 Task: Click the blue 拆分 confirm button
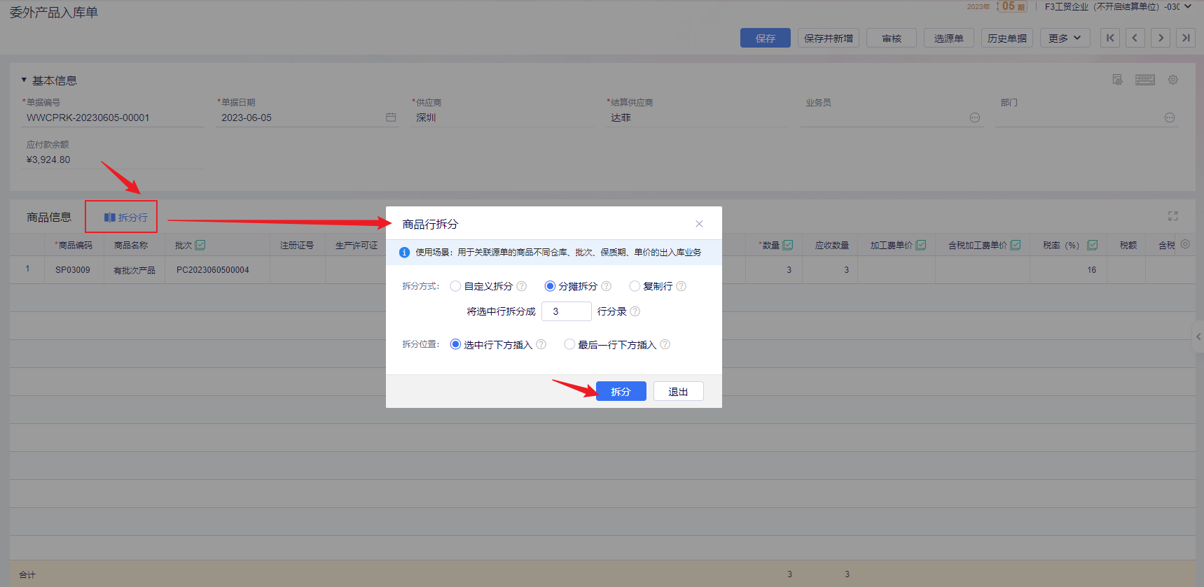pyautogui.click(x=621, y=391)
